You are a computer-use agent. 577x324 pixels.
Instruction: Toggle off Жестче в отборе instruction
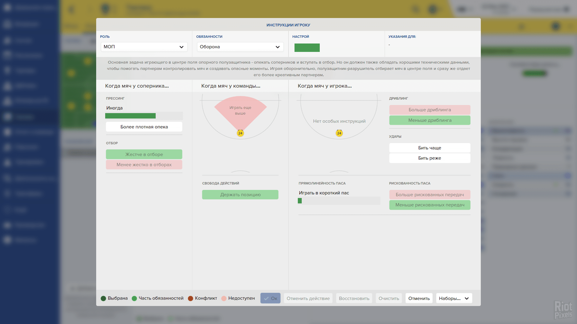(x=144, y=154)
